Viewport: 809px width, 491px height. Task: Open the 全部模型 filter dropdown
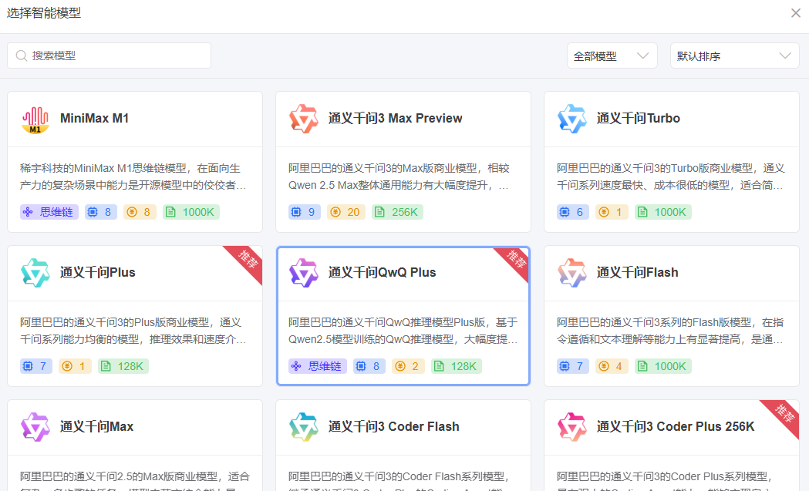coord(612,55)
